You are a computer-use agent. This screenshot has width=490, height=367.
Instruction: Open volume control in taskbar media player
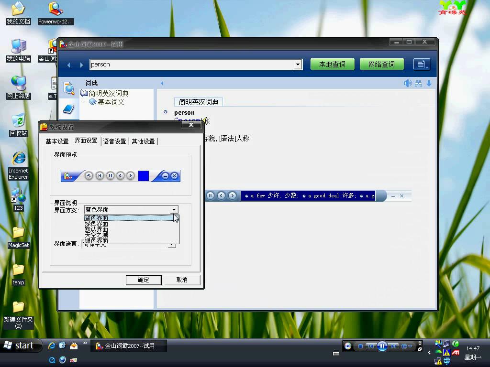pos(404,346)
